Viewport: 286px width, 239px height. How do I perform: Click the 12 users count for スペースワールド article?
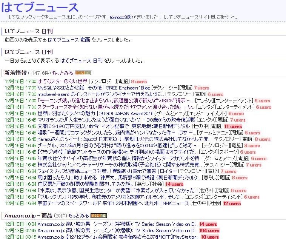coord(232,204)
